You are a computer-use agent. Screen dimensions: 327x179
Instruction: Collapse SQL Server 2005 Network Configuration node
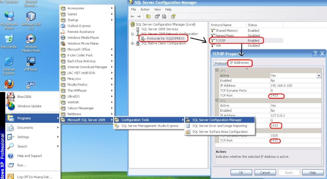tap(132, 34)
